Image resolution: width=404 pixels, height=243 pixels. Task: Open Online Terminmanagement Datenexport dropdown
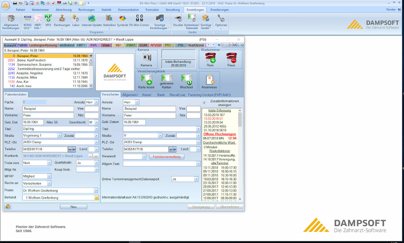196,179
